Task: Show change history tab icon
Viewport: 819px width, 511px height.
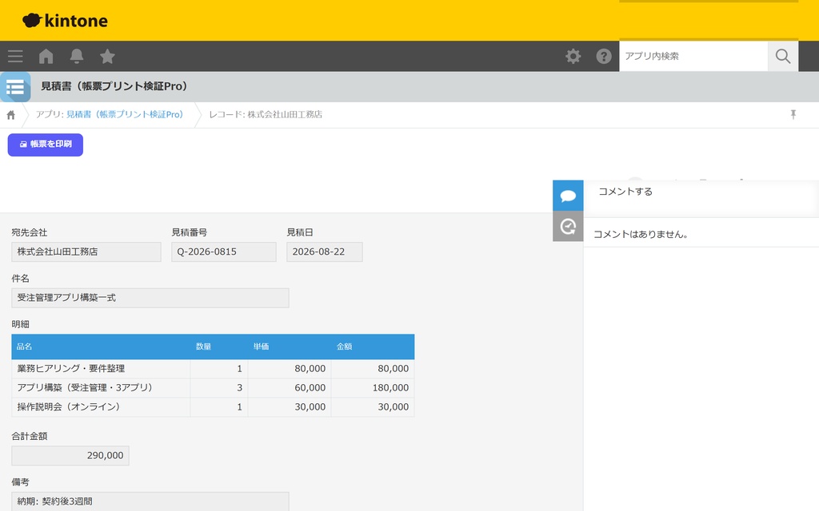Action: point(568,226)
